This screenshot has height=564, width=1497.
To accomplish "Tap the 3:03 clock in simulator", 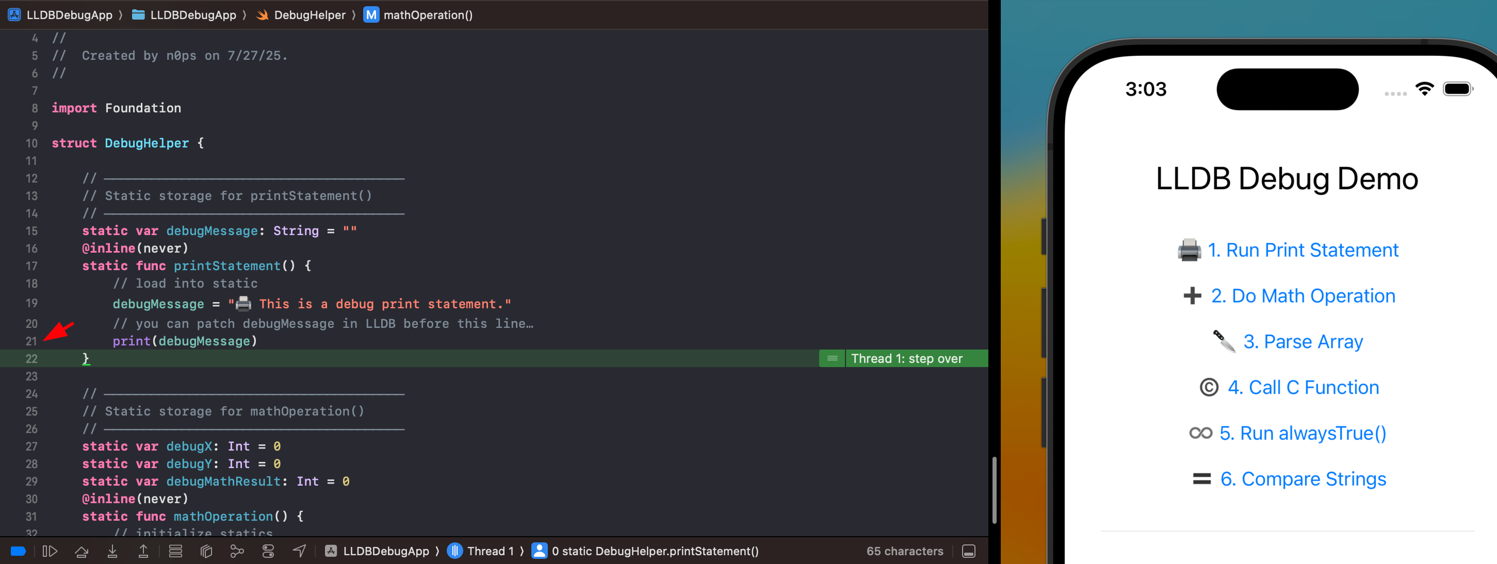I will 1145,89.
